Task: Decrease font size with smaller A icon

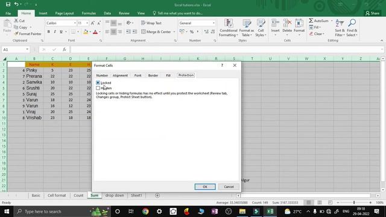Action: 99,23
